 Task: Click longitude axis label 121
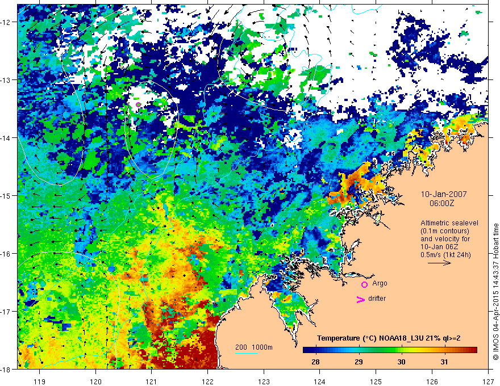click(x=152, y=381)
